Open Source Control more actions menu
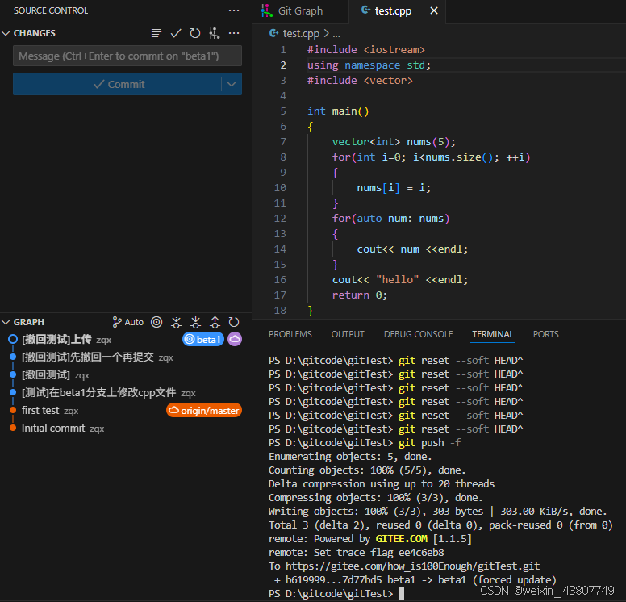This screenshot has width=626, height=602. pos(234,10)
